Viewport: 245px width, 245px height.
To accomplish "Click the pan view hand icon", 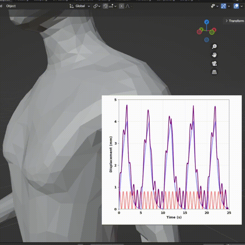I will (x=214, y=55).
